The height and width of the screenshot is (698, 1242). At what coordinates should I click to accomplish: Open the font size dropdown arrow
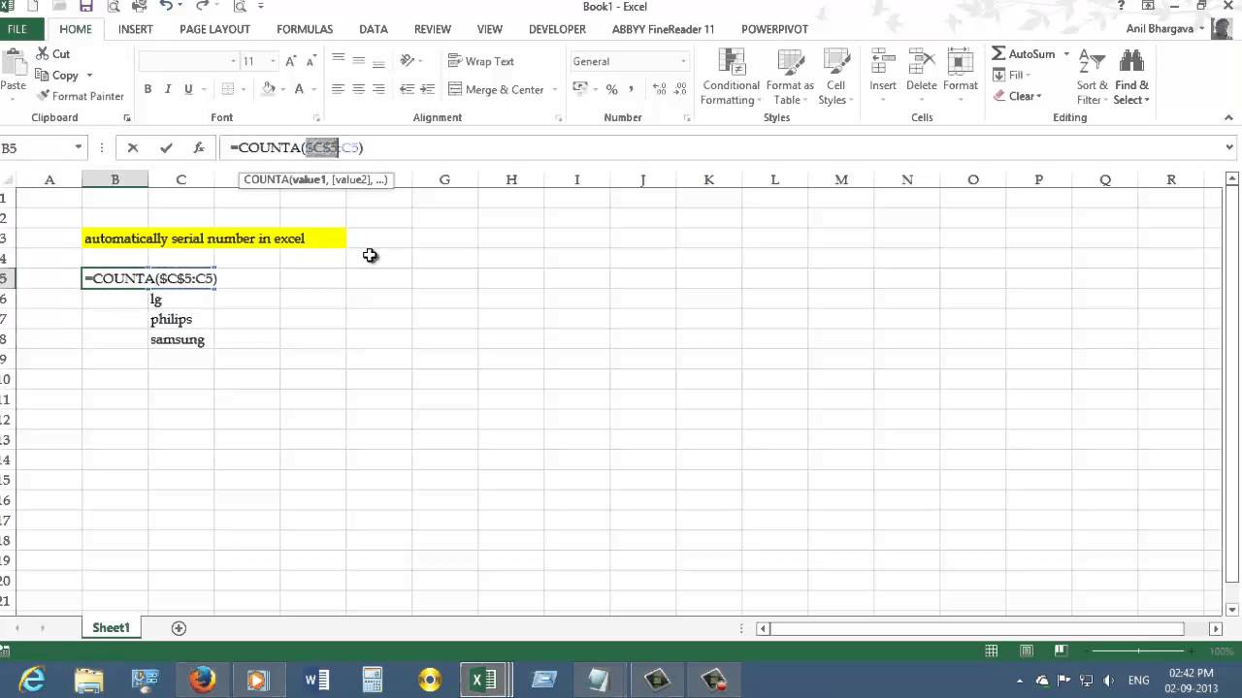(273, 61)
